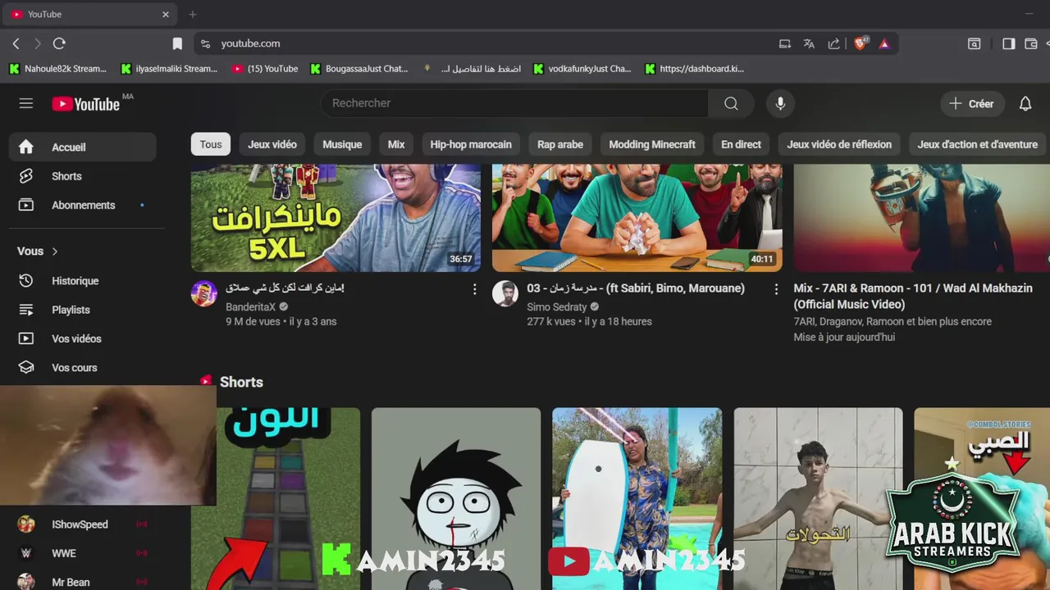Open the IShowSpeed subscription channel

click(x=83, y=524)
